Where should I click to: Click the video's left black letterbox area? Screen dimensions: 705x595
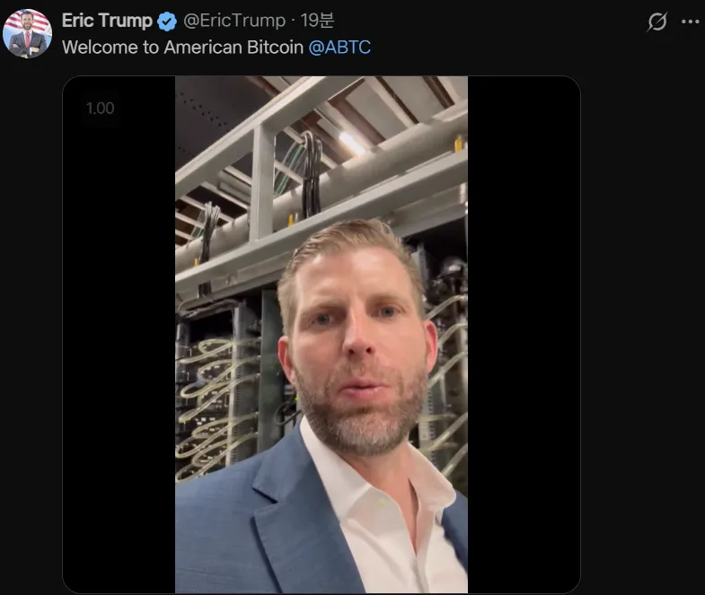tap(119, 359)
